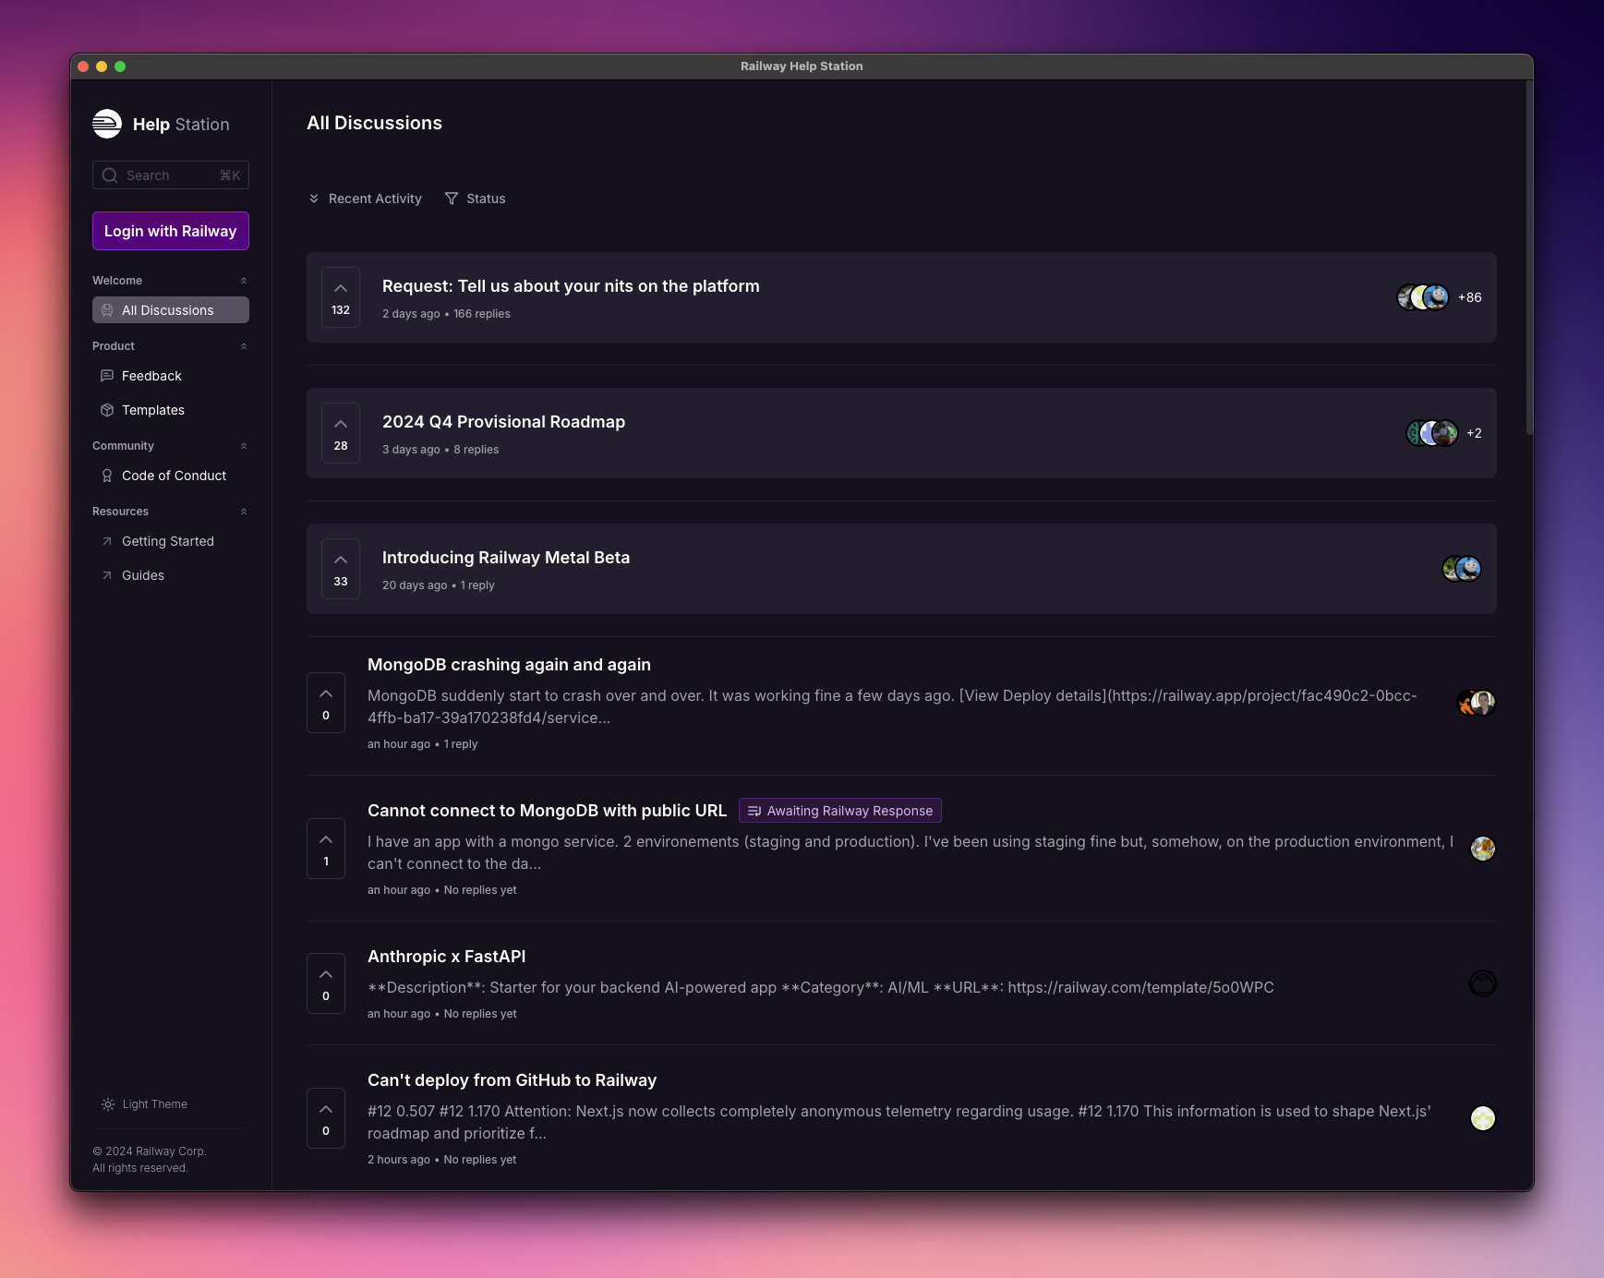Viewport: 1604px width, 1278px height.
Task: Open the Templates section
Action: coord(171,410)
